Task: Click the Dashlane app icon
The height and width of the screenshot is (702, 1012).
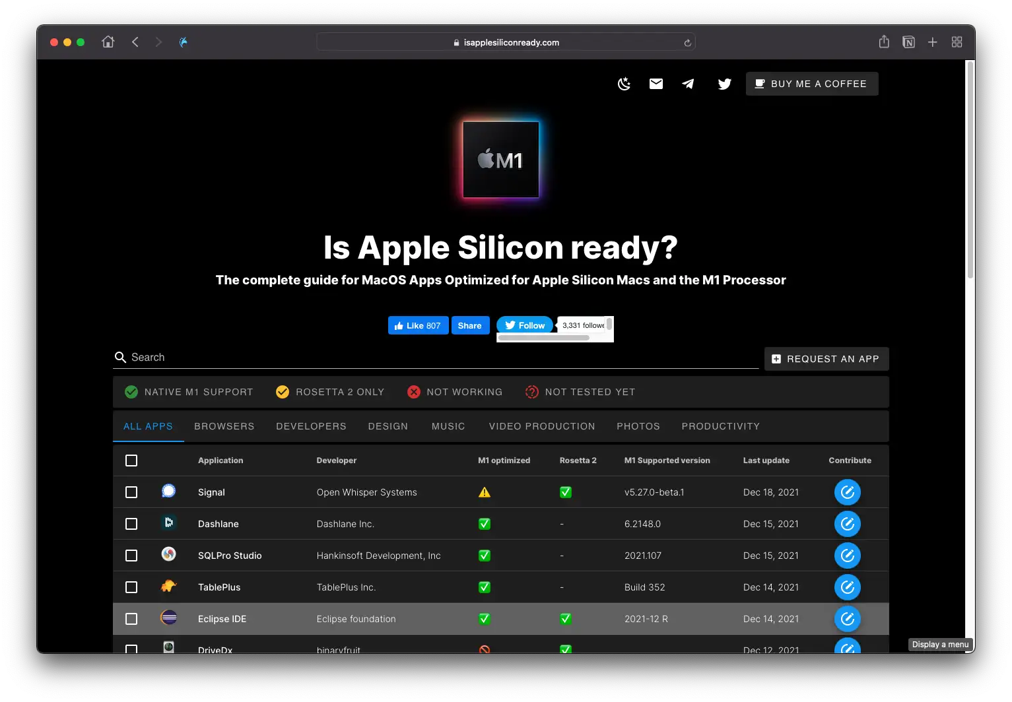Action: (169, 523)
